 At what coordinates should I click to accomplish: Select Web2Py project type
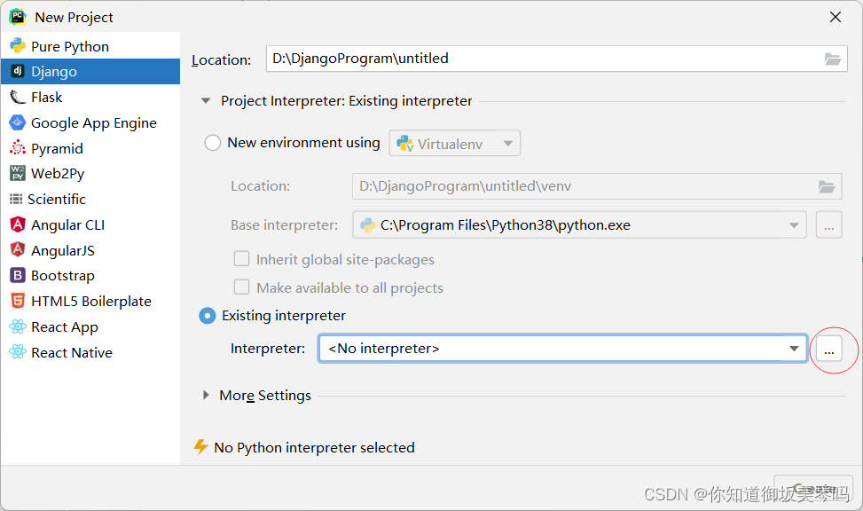[x=90, y=174]
